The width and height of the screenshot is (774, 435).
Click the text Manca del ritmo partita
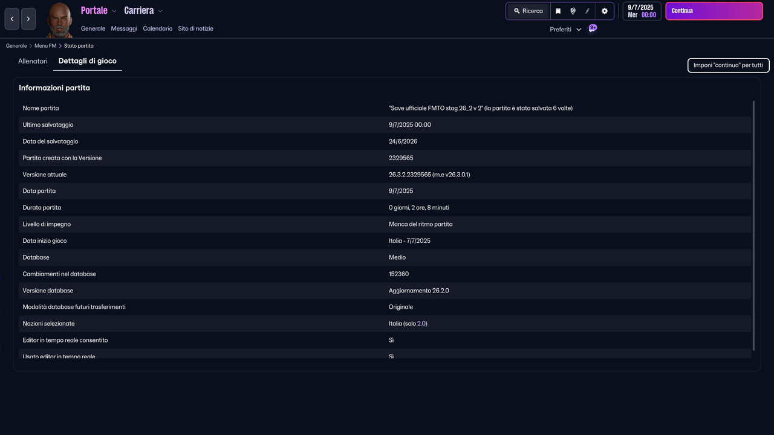tap(421, 224)
